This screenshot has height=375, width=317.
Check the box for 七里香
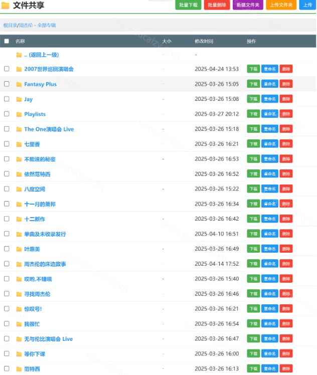tap(7, 144)
